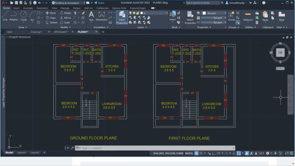Click the keyword search field
This screenshot has width=295, height=166.
[x=203, y=3]
